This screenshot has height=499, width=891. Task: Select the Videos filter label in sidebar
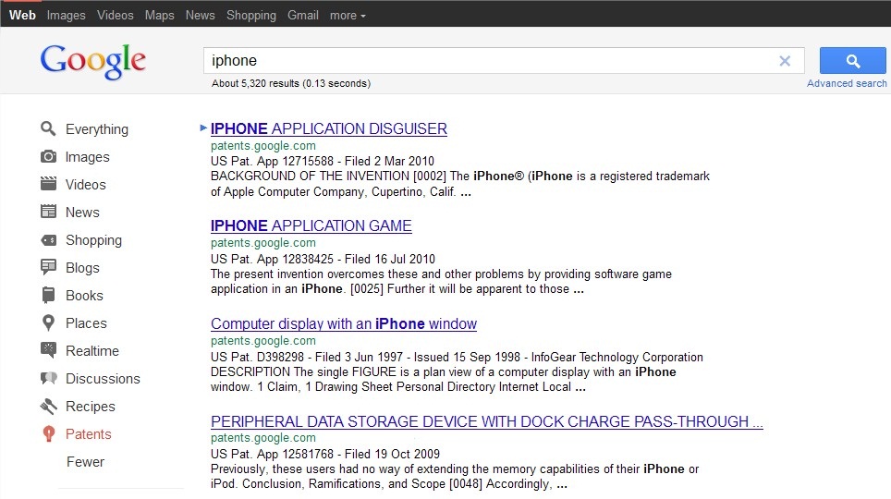pos(85,185)
